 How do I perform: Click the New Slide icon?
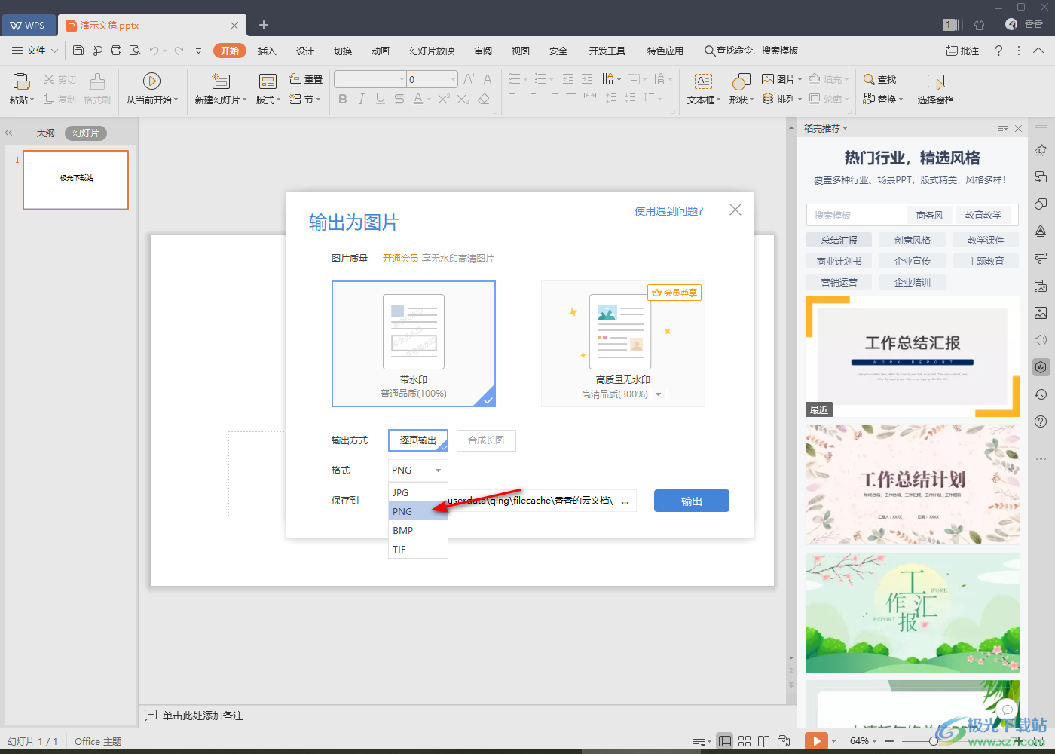[x=221, y=81]
